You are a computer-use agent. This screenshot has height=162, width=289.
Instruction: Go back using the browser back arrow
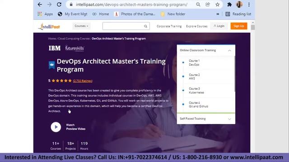[40, 4]
